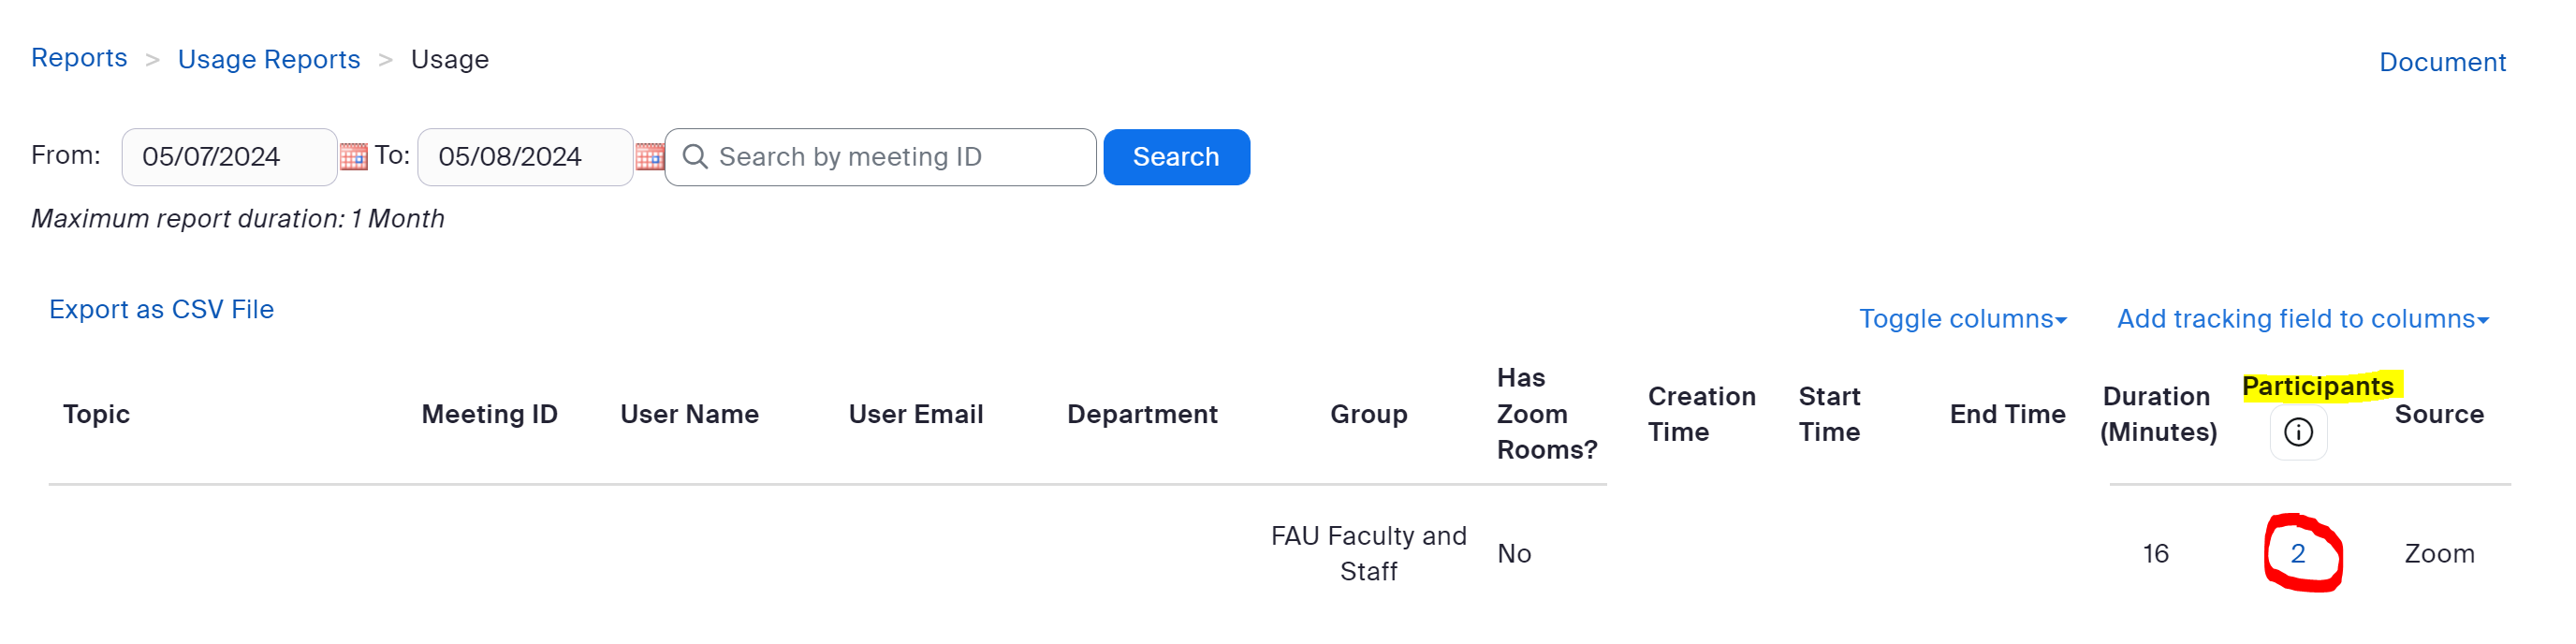2576x644 pixels.
Task: Click the Meeting ID column header
Action: coord(489,414)
